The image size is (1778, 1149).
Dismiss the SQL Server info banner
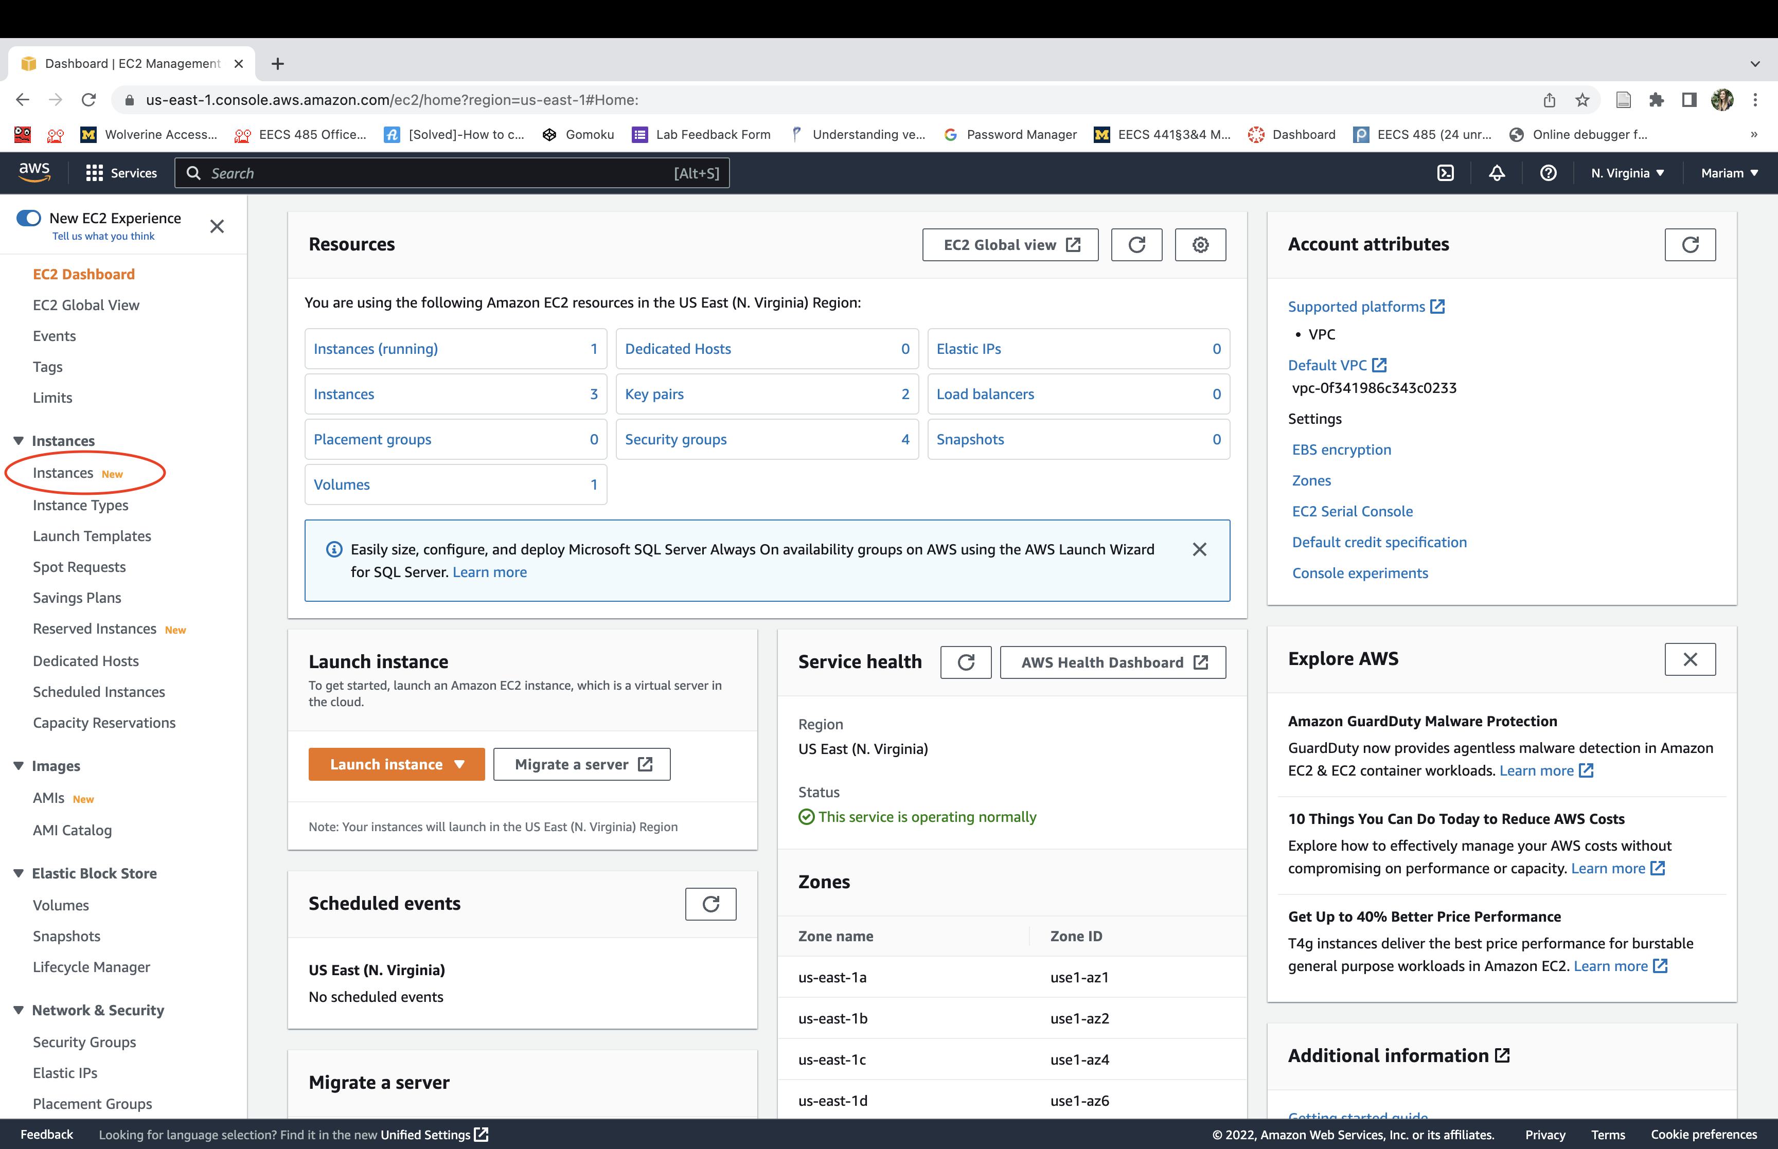1199,549
